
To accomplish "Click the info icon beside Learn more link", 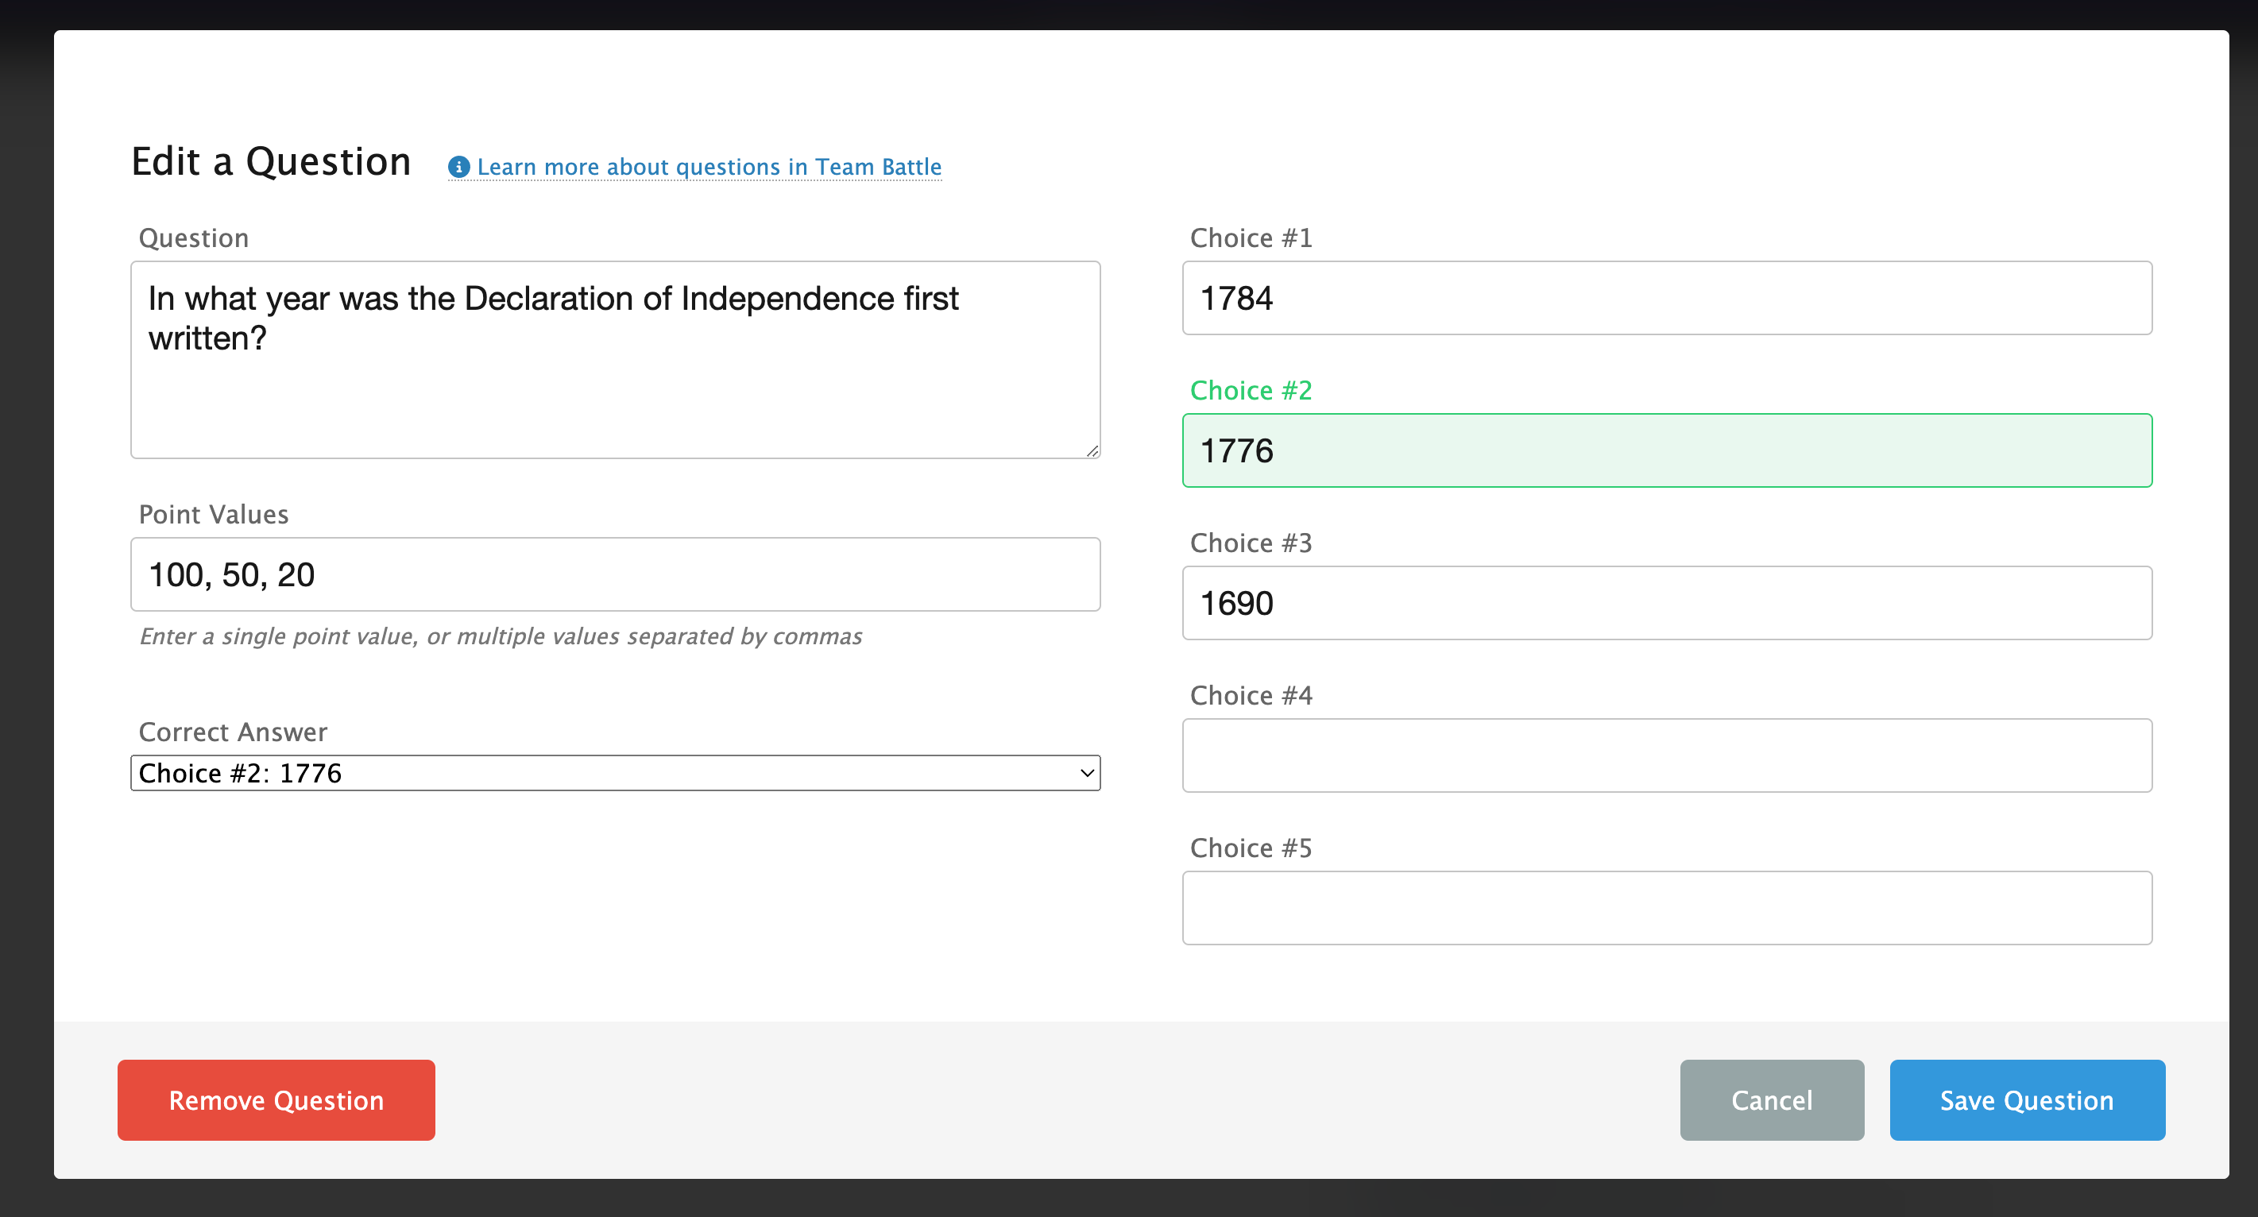I will click(x=458, y=167).
